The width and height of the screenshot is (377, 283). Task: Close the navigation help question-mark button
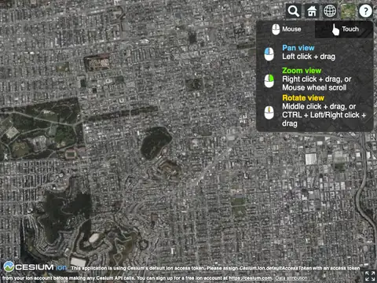click(x=366, y=11)
